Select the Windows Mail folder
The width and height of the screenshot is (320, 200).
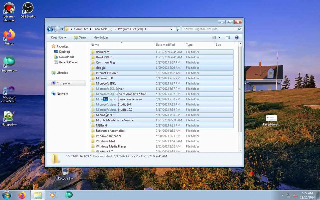161,141
